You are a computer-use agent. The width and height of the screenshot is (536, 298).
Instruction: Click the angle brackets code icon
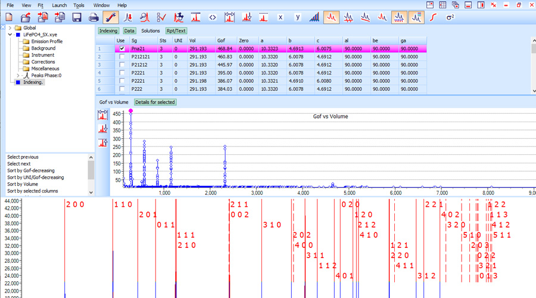213,17
